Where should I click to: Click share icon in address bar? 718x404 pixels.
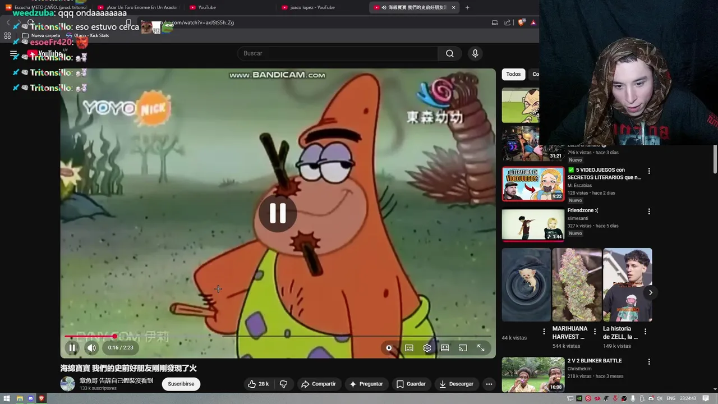click(507, 22)
